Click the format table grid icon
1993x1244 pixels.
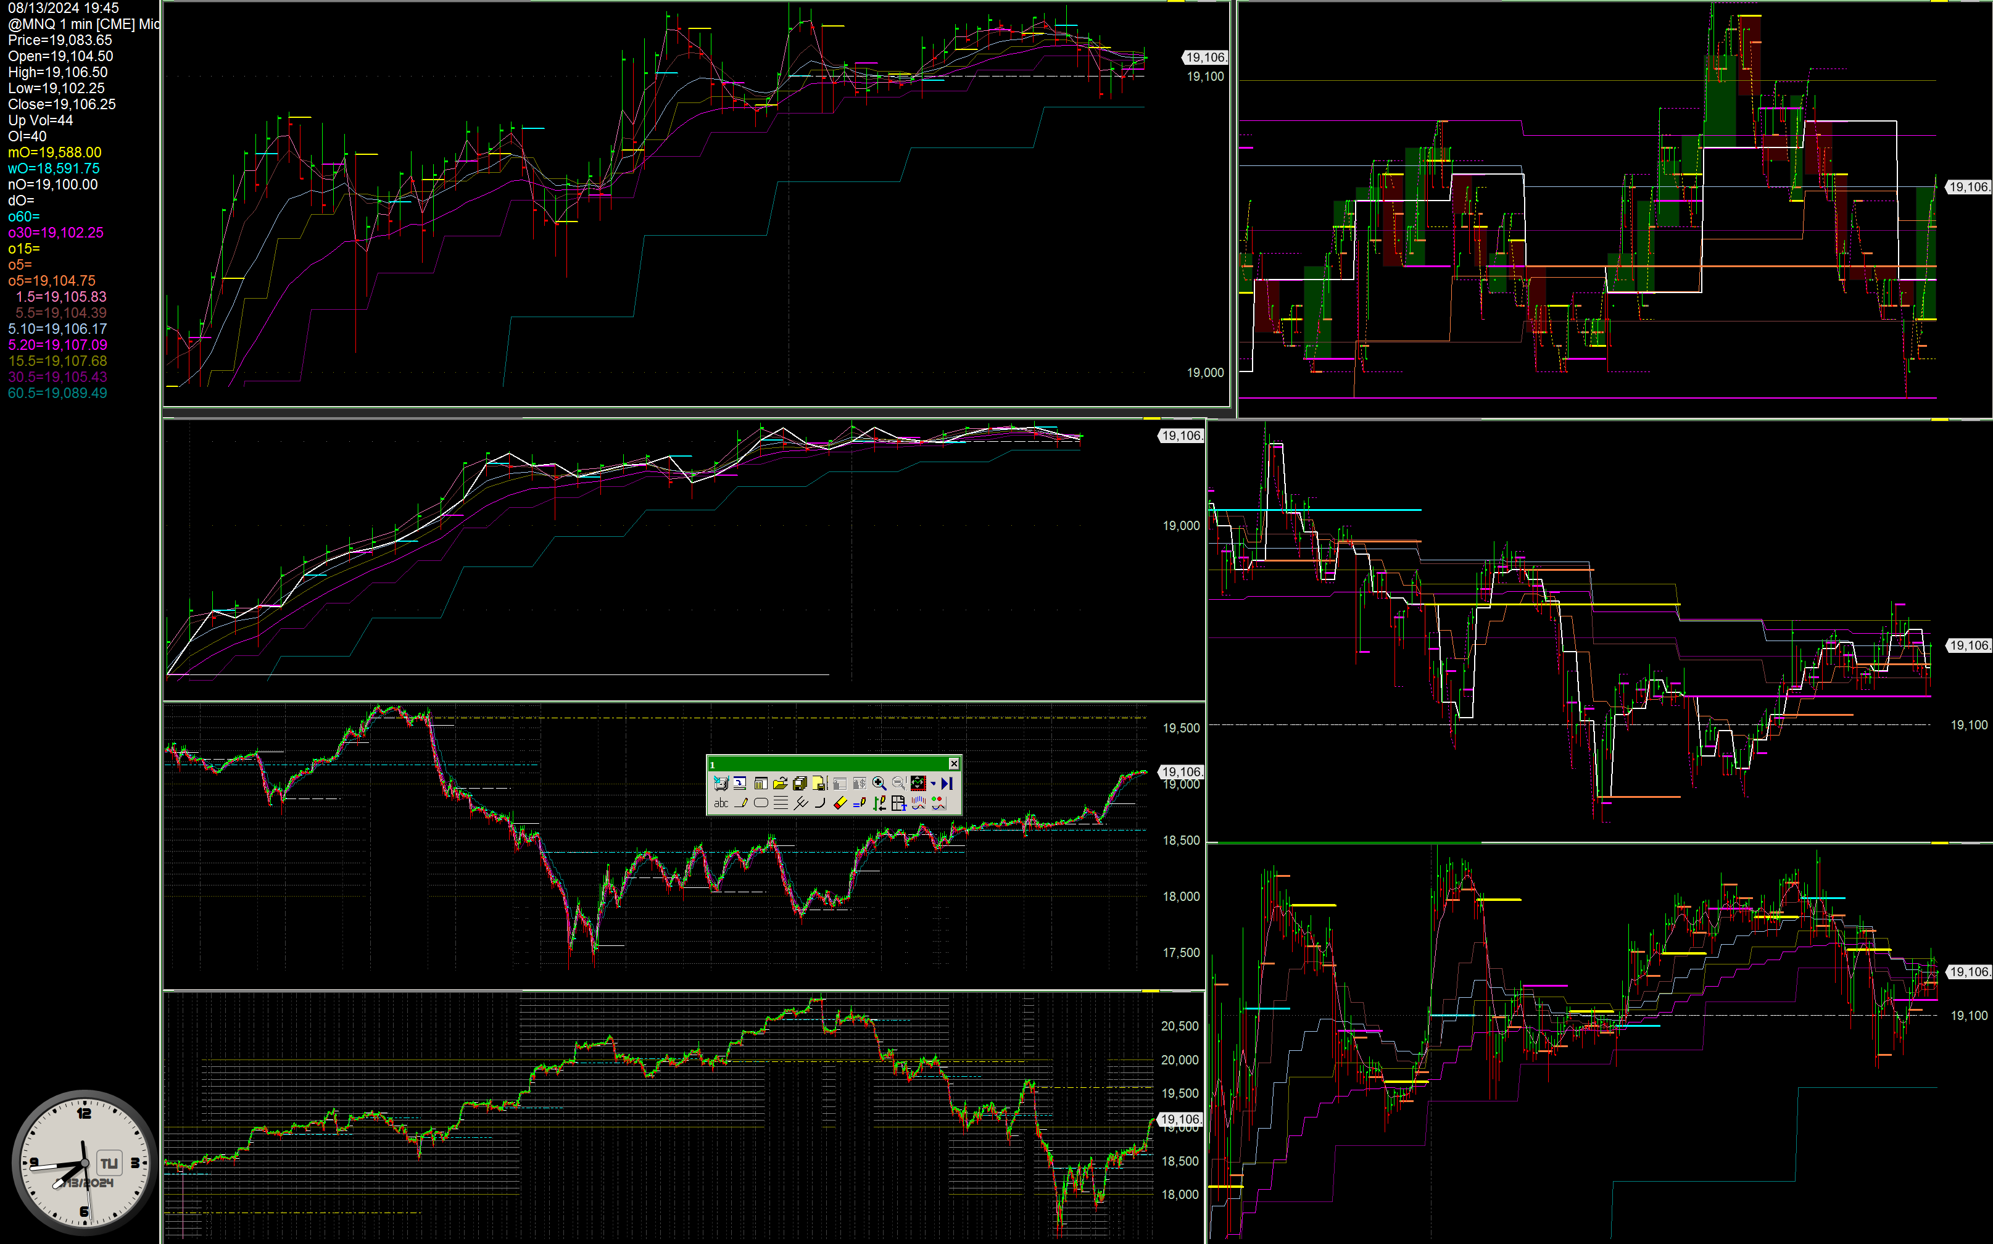pos(899,803)
